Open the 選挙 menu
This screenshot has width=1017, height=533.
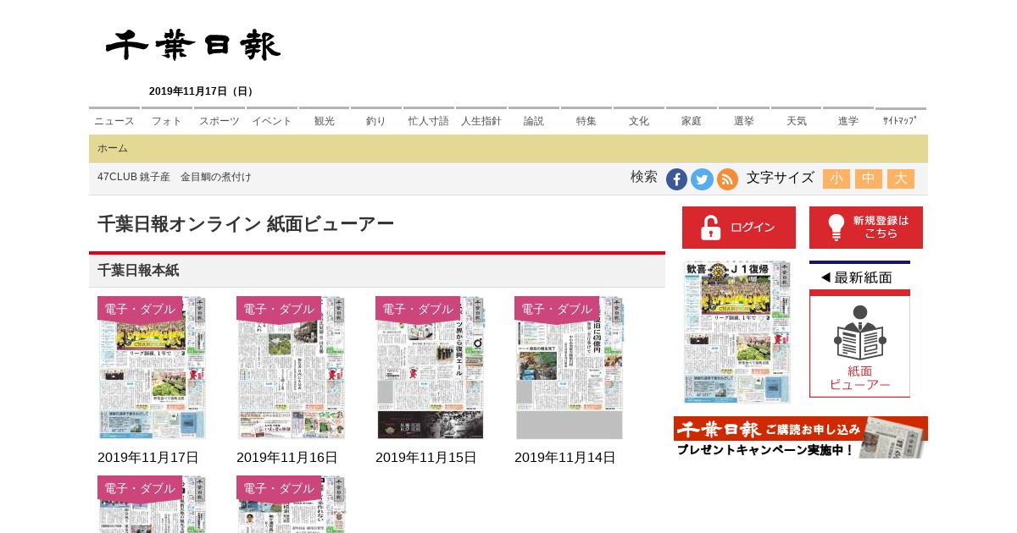coord(744,120)
